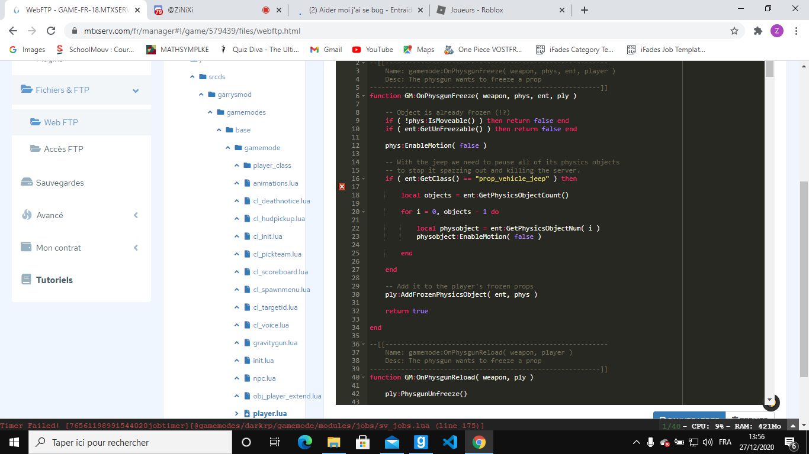
Task: Open cl_deathnotice.lua file
Action: pyautogui.click(x=281, y=201)
